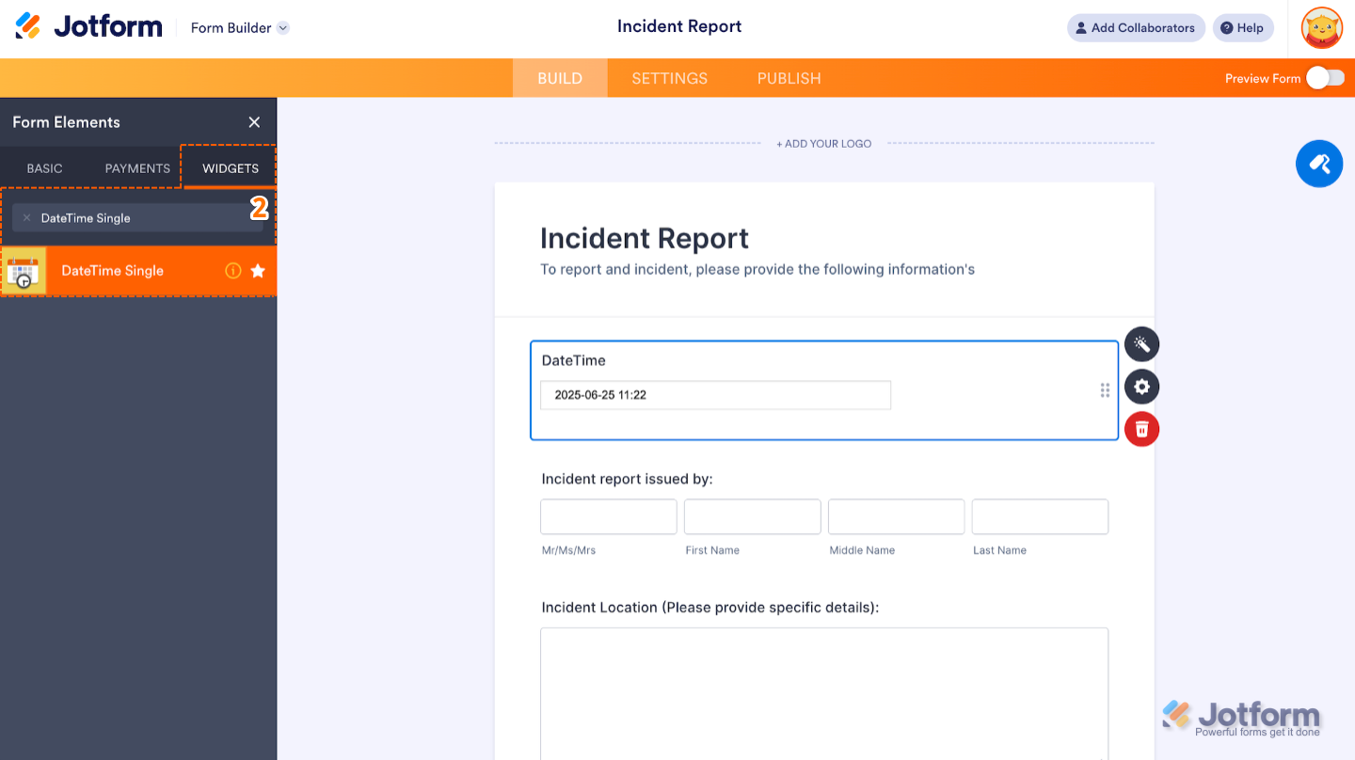Click the First Name input field

pos(752,517)
